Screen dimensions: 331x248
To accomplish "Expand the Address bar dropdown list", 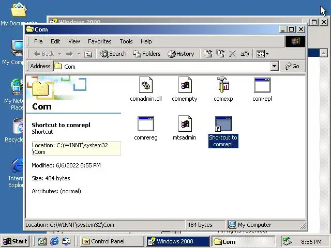I will click(274, 67).
